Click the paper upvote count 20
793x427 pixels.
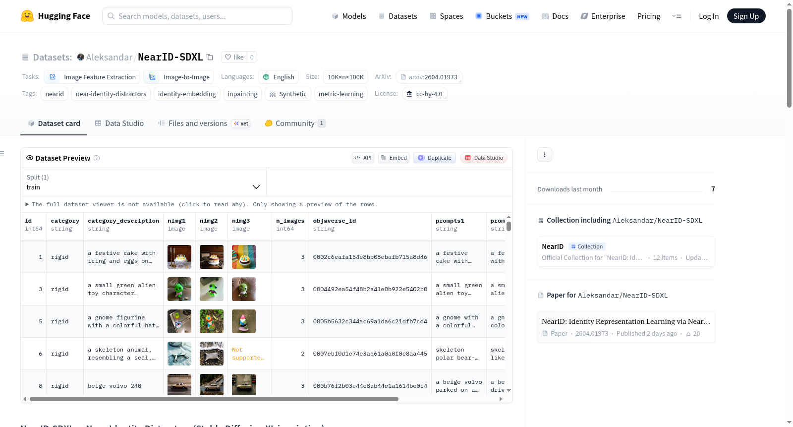tap(693, 334)
